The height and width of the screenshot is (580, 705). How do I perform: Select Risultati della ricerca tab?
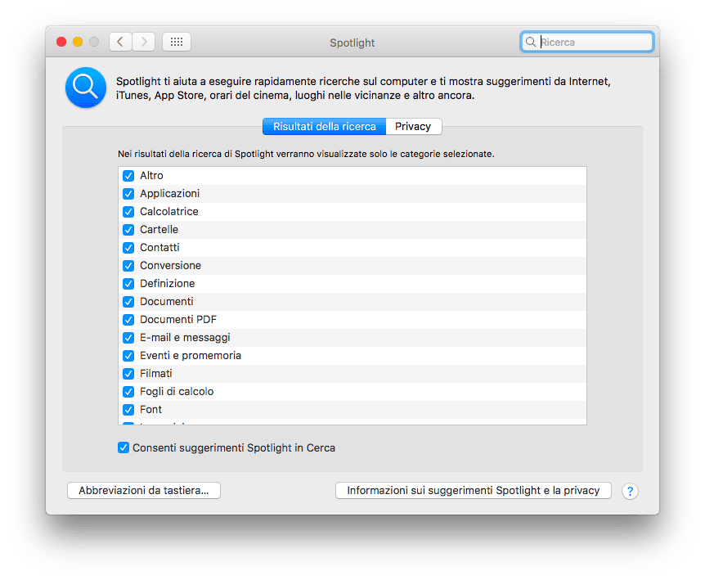[x=324, y=126]
